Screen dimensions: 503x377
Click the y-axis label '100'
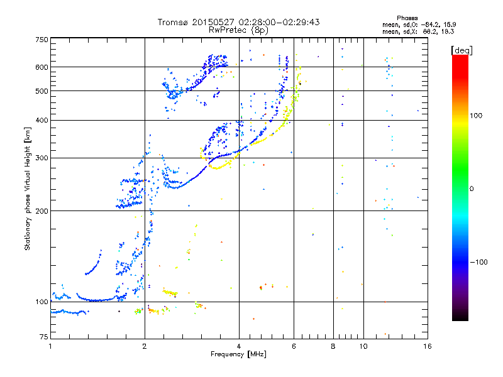[x=41, y=302]
